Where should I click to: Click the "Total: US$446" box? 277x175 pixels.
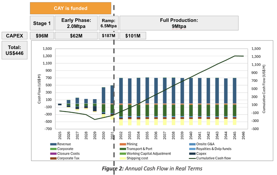pos(15,50)
